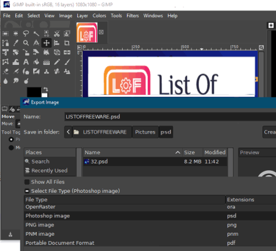Select the Warp Transform tool
The width and height of the screenshot is (276, 251).
[x=15, y=62]
